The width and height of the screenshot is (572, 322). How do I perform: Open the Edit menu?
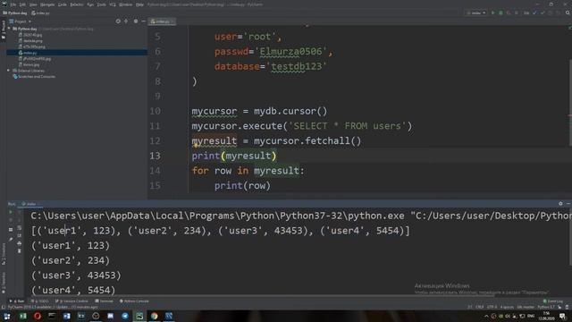pos(22,4)
